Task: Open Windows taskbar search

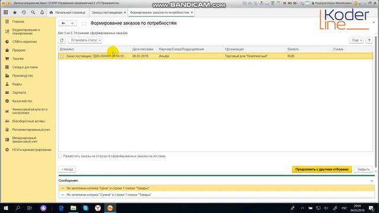Action: [18, 208]
